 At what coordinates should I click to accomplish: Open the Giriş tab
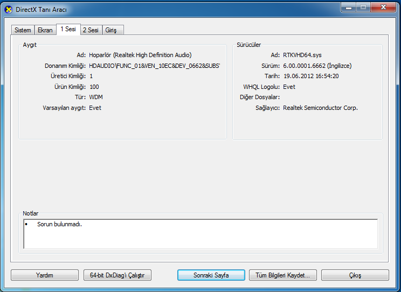pos(111,30)
